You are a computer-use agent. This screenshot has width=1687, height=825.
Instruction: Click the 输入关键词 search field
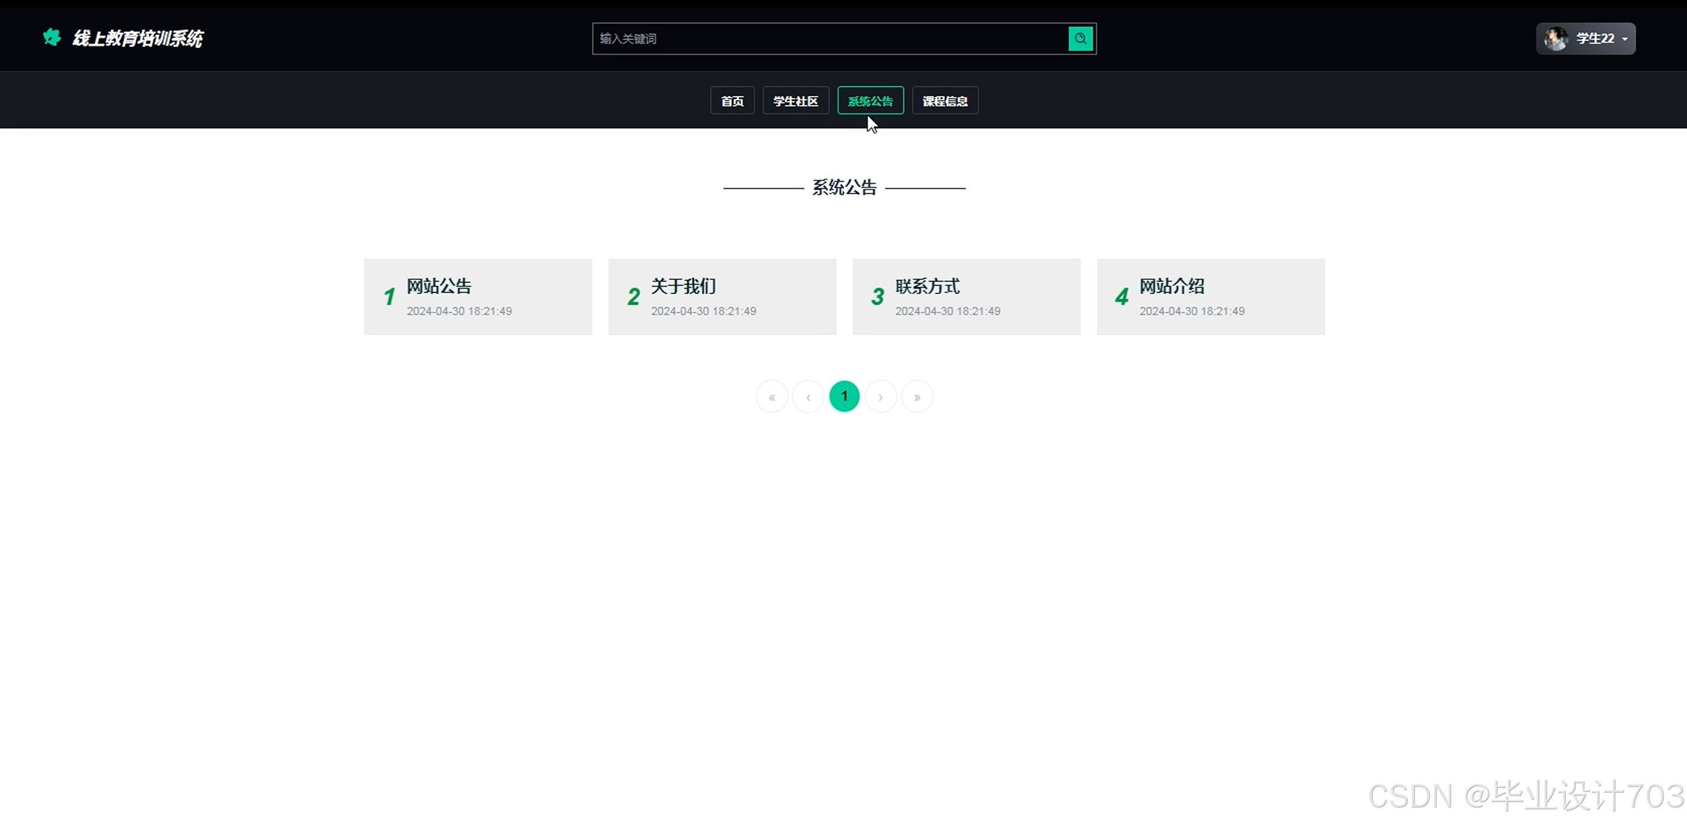pos(829,39)
